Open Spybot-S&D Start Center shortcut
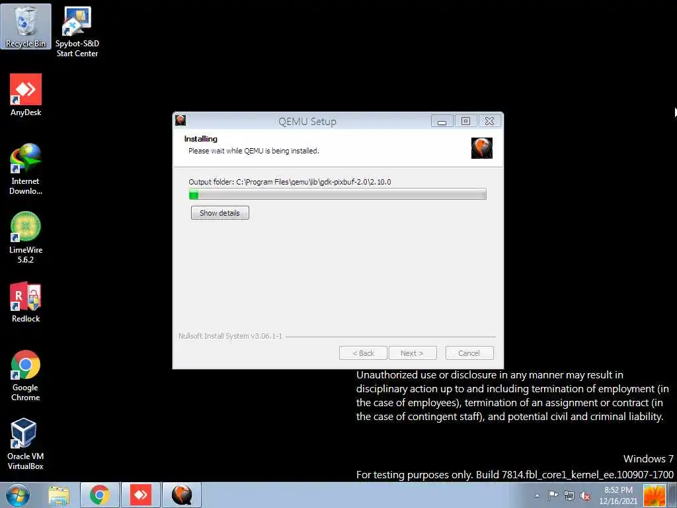Viewport: 677px width, 508px height. (x=77, y=32)
